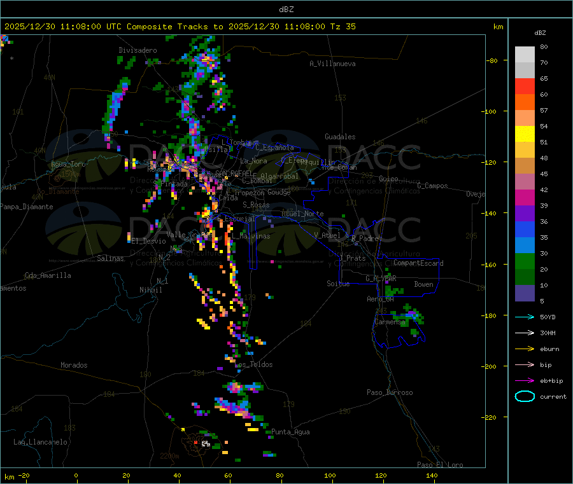Click the 80 dBZ white color swatch
This screenshot has width=573, height=484.
[x=525, y=55]
